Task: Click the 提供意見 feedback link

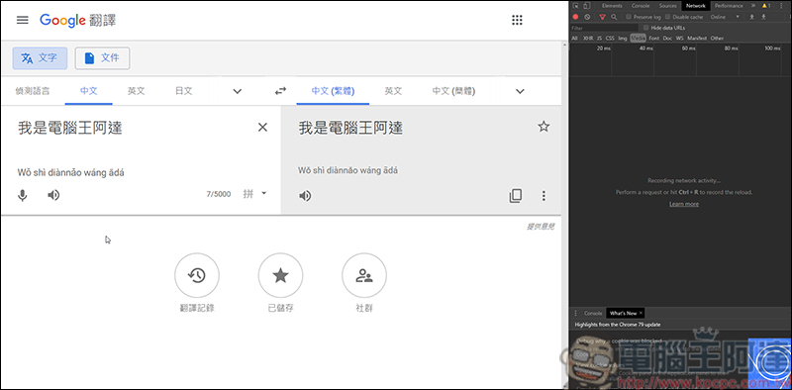Action: tap(541, 227)
